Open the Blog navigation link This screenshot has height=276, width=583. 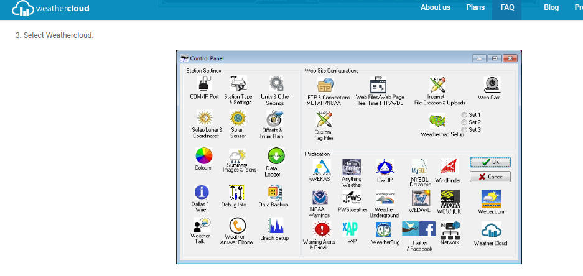tap(551, 7)
